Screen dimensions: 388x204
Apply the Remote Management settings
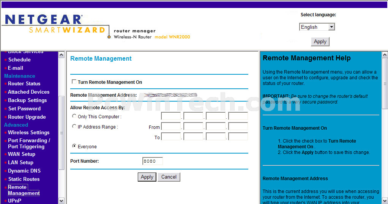pyautogui.click(x=147, y=177)
